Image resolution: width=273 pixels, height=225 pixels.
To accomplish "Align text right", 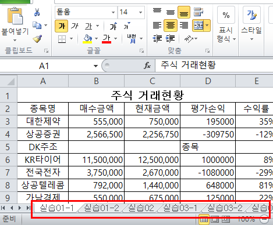I will pos(184,25).
